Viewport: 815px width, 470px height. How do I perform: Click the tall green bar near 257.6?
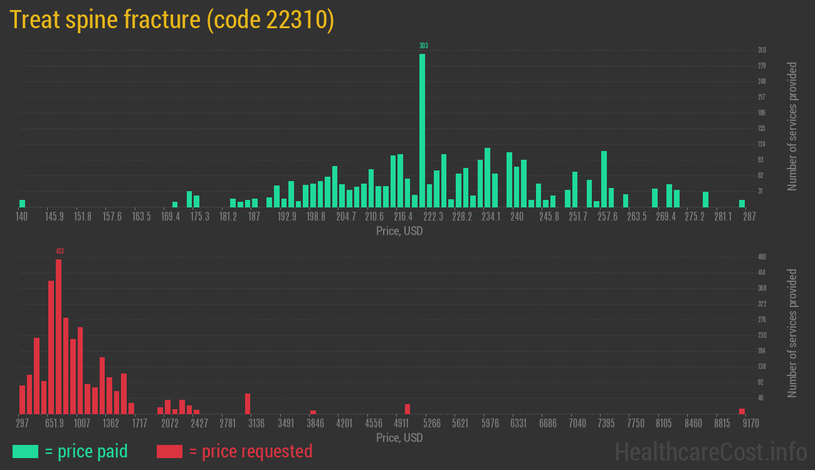tap(604, 179)
